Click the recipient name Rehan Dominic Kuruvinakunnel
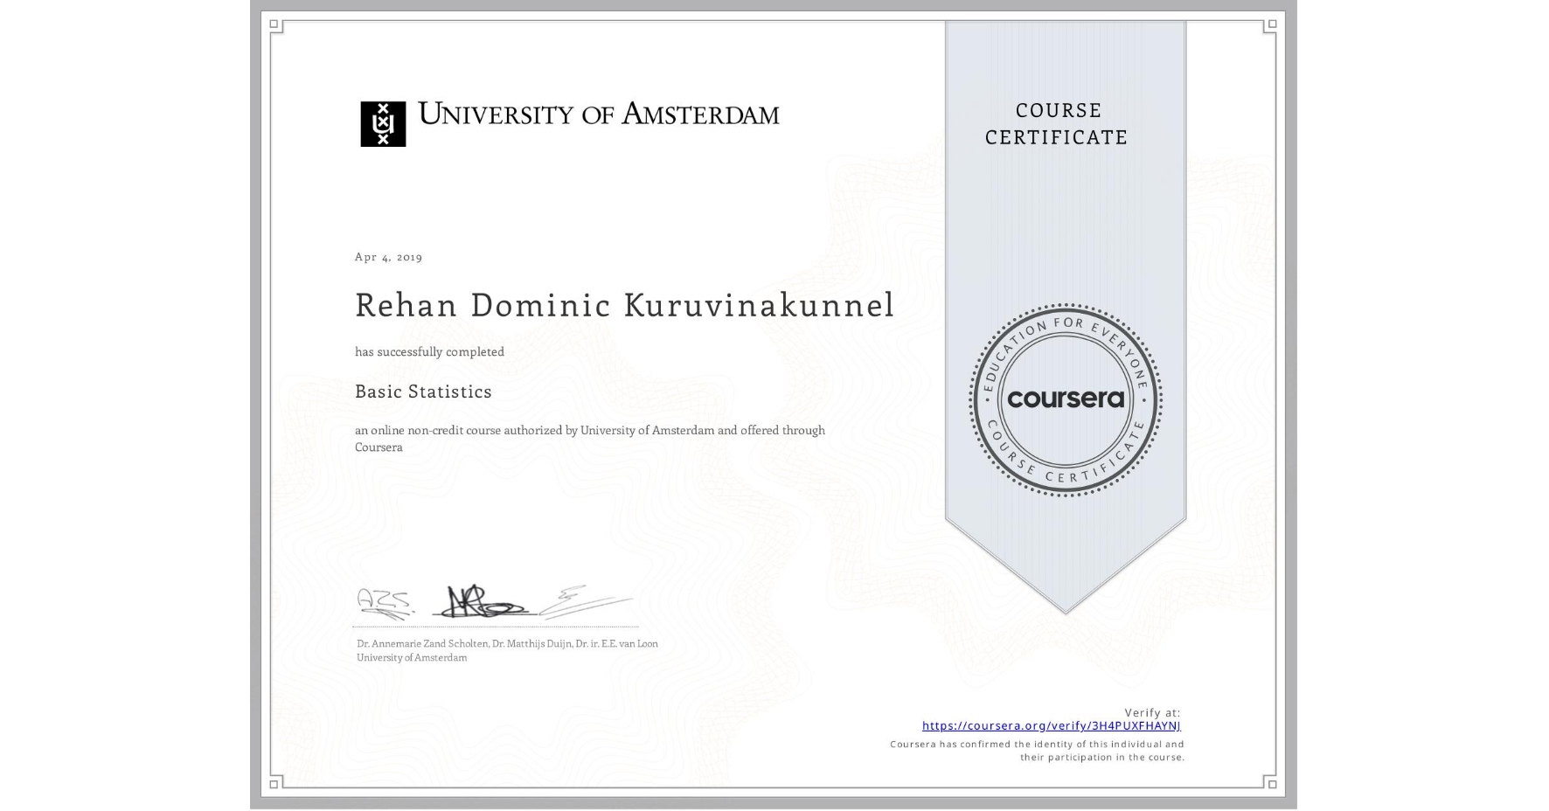Screen dimensions: 1549x811 click(x=623, y=306)
